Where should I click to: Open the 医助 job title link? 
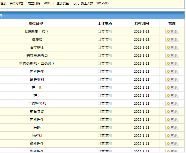tap(37, 127)
